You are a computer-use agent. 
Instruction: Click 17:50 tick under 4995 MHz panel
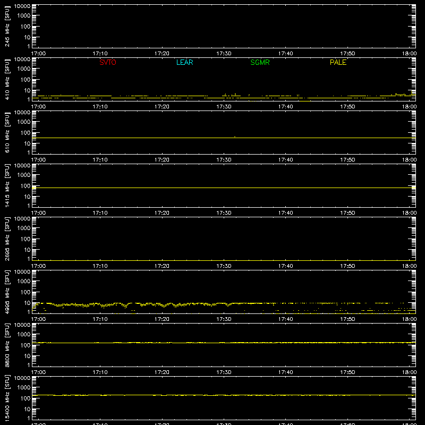click(347, 319)
